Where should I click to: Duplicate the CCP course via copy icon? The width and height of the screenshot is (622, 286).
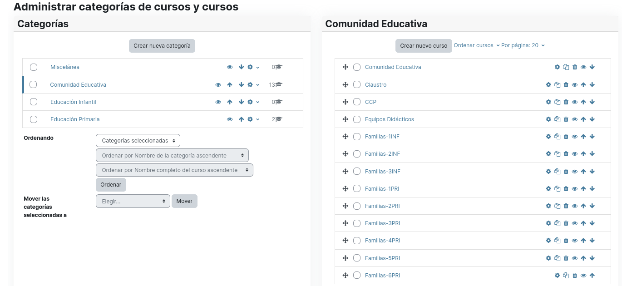(x=557, y=102)
